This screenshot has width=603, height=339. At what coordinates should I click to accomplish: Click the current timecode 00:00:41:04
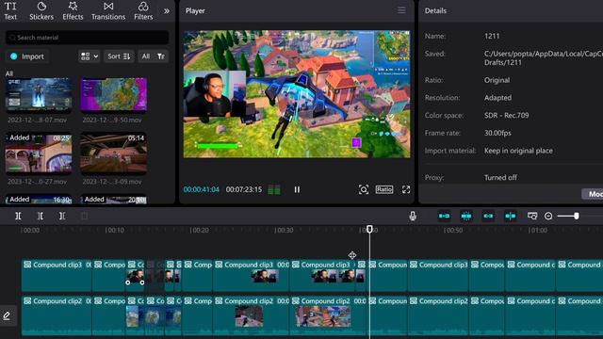pyautogui.click(x=201, y=189)
